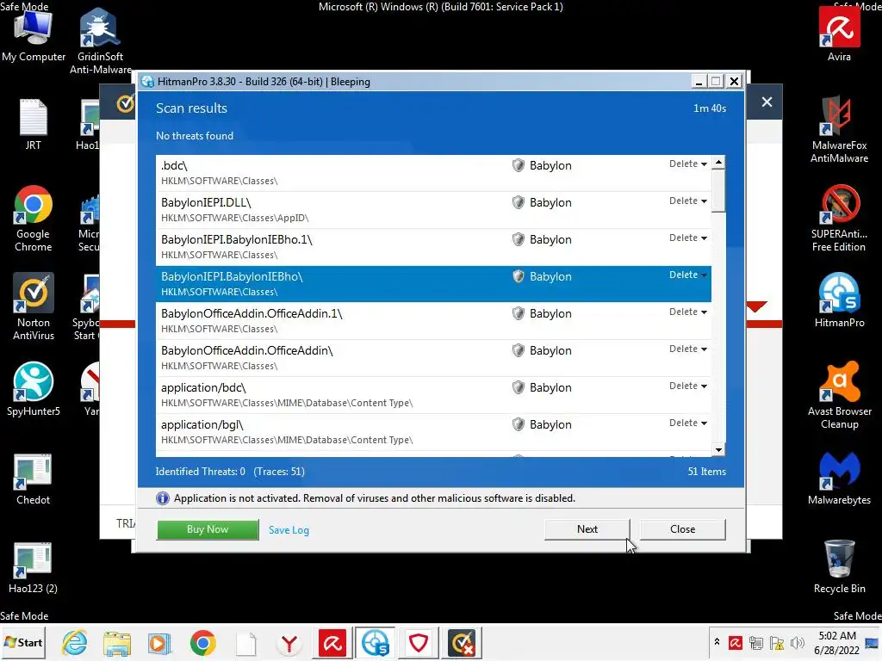882x661 pixels.
Task: Show hidden tray icons arrow
Action: (717, 641)
